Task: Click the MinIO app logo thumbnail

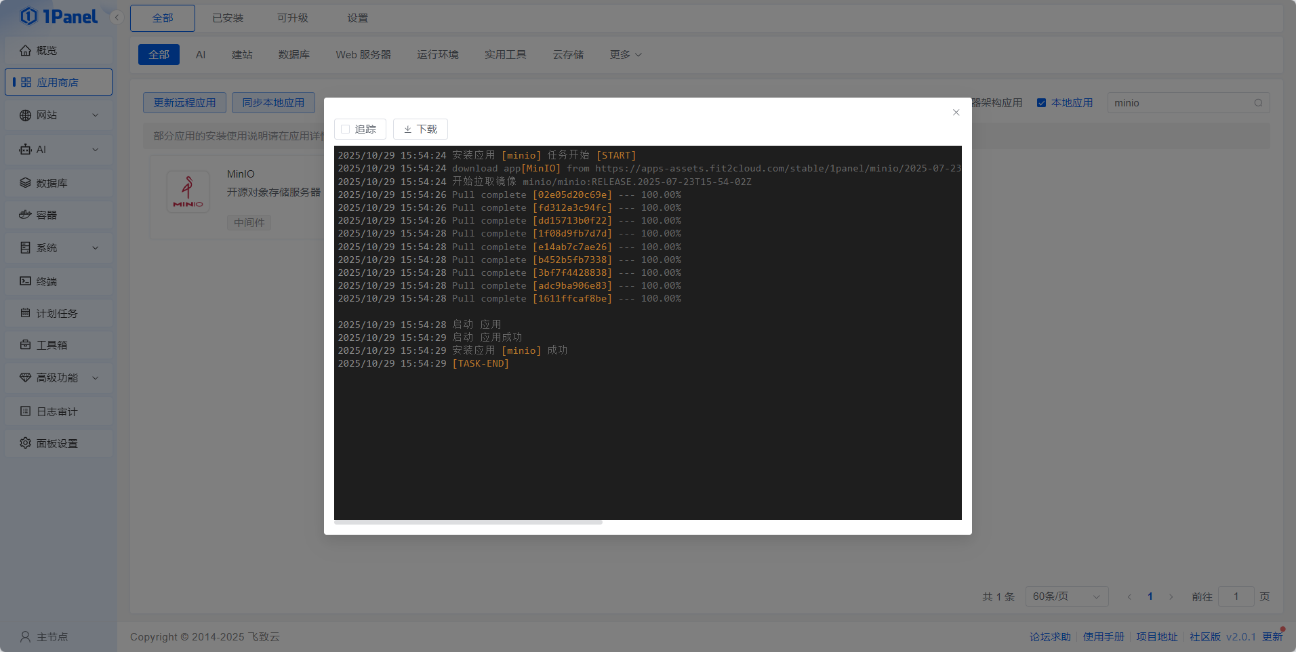Action: coord(188,192)
